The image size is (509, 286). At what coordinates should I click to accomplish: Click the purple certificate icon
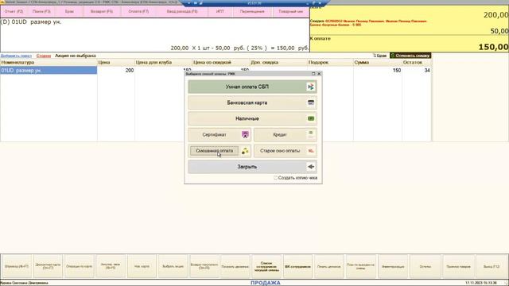pyautogui.click(x=245, y=134)
